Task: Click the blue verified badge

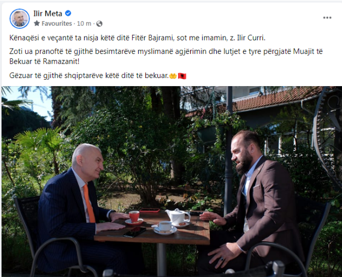Action: [x=68, y=13]
